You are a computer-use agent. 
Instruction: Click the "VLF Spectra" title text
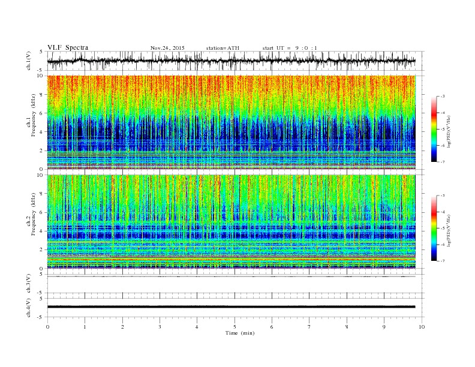tap(68, 47)
